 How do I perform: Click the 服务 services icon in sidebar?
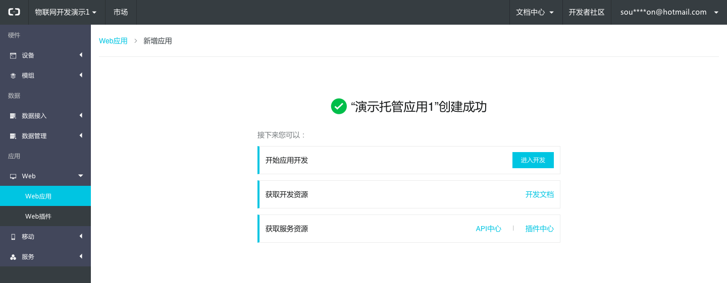[13, 257]
